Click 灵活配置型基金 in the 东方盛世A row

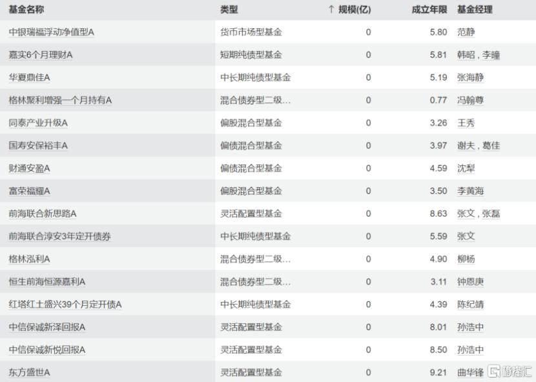251,372
